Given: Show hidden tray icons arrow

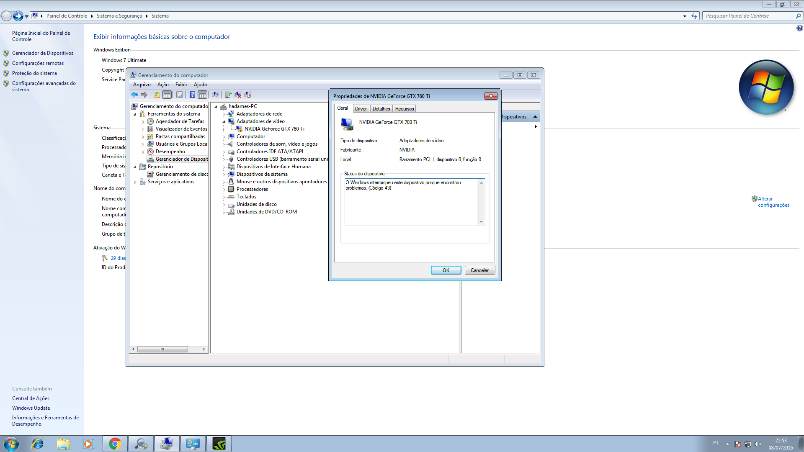Looking at the screenshot, I should tap(727, 444).
